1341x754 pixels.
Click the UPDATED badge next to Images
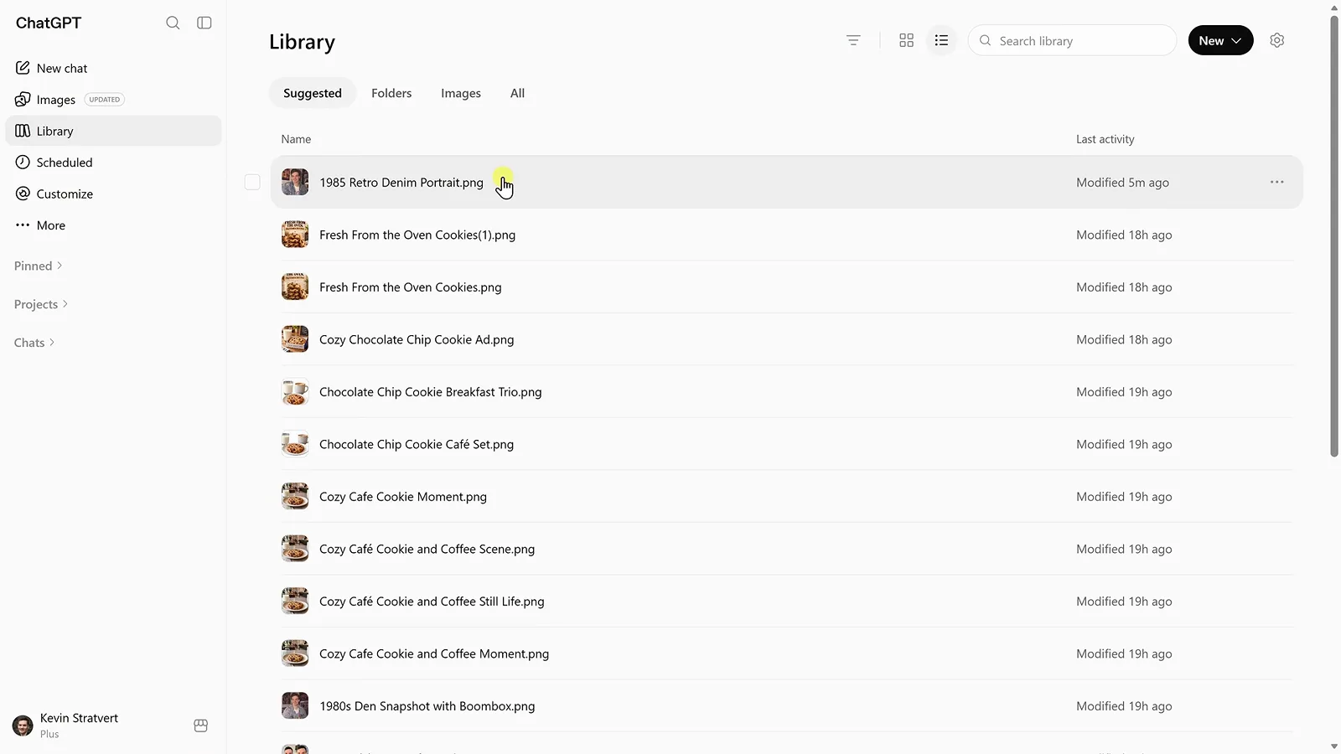[x=105, y=100]
